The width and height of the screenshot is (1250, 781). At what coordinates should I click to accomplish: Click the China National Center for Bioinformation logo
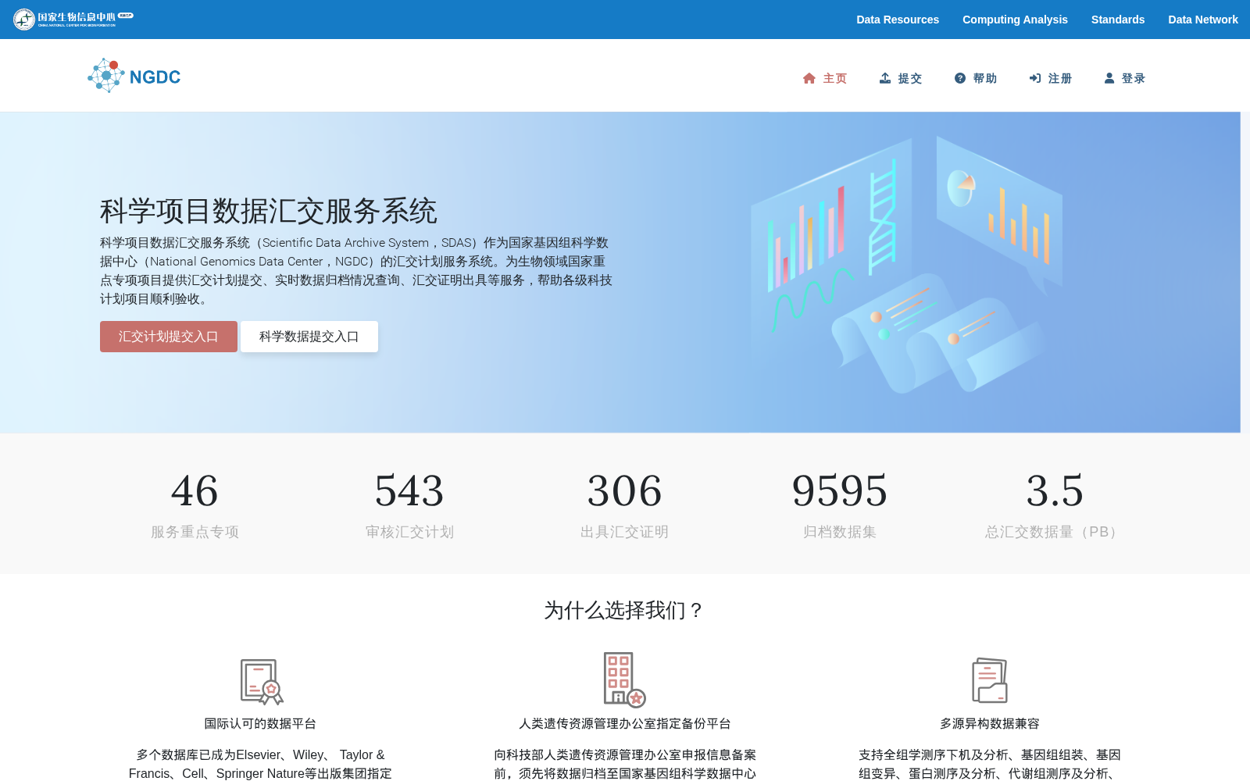click(73, 19)
